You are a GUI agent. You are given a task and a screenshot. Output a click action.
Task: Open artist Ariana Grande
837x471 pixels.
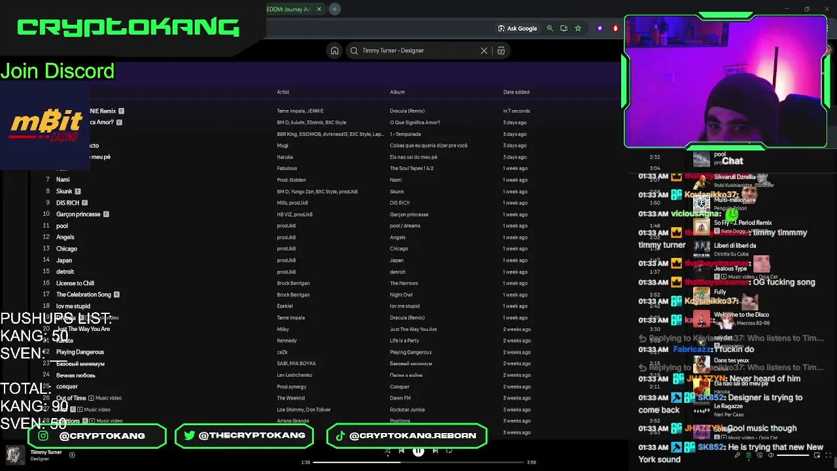click(x=292, y=421)
